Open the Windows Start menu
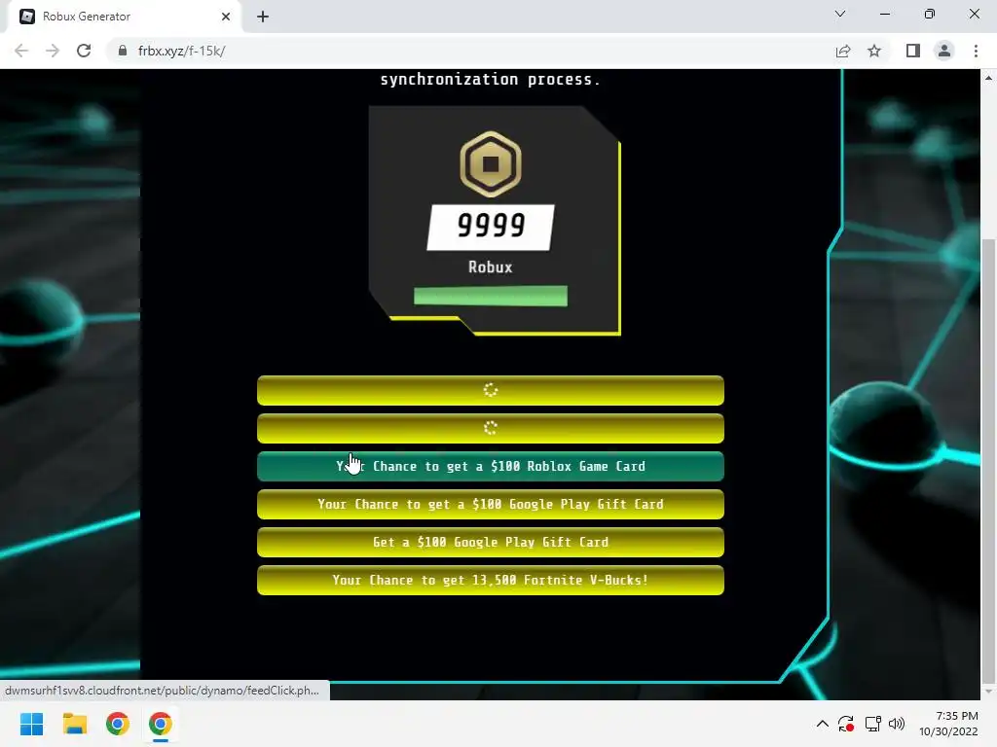This screenshot has width=997, height=747. tap(31, 724)
